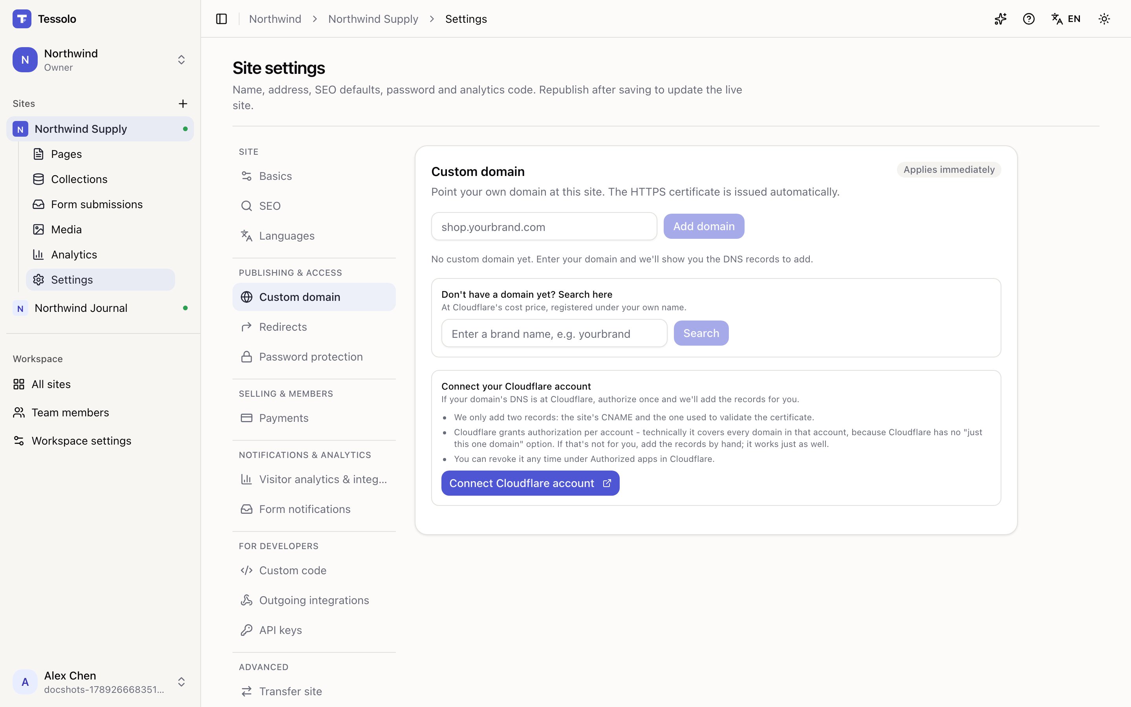Open the Redirects settings tab
Viewport: 1131px width, 707px height.
pos(314,327)
